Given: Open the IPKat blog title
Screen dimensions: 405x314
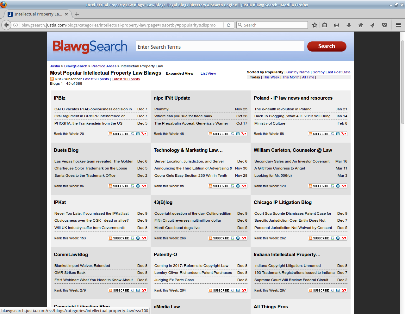Looking at the screenshot, I should (60, 202).
